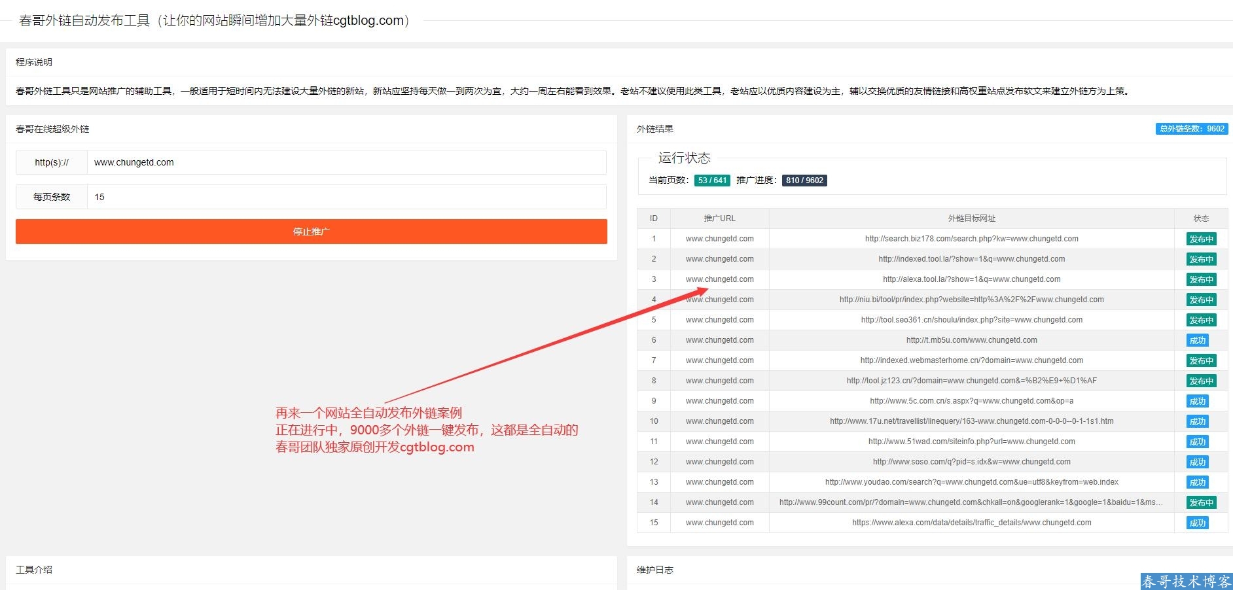Click the 推广进度 810/9602 progress indicator
Screen dimensions: 1233x590
[804, 180]
